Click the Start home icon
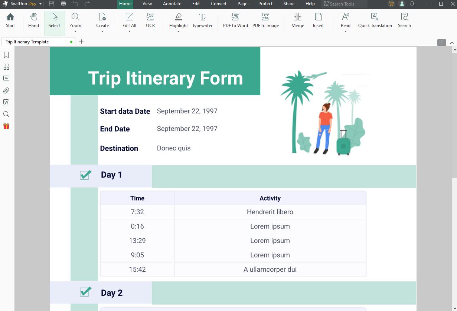Screen dimensions: 457x311 coord(10,21)
